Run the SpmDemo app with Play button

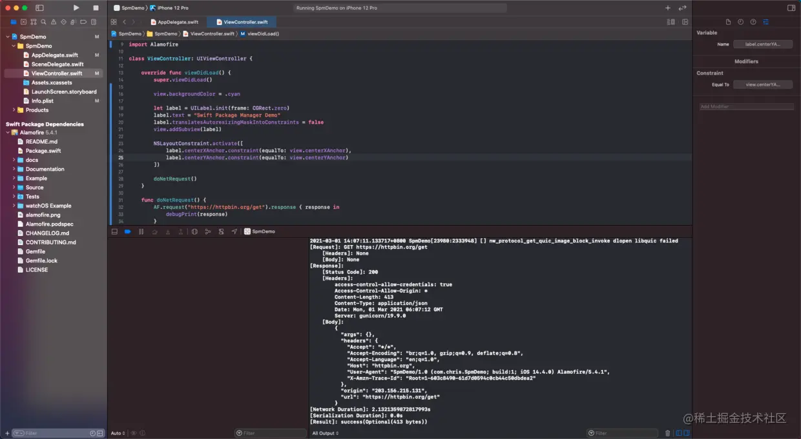76,8
